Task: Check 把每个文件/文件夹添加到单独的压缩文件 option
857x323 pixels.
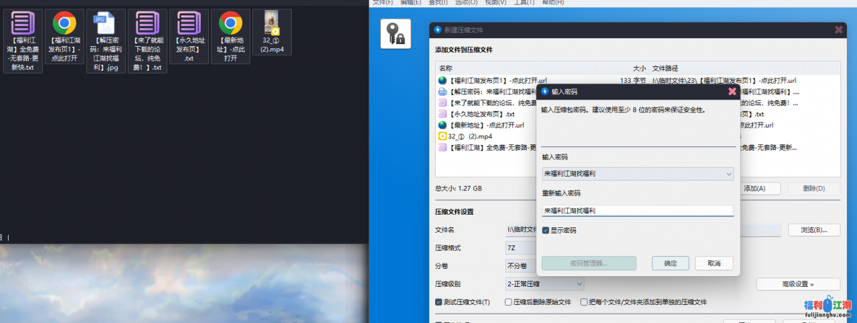Action: click(585, 302)
